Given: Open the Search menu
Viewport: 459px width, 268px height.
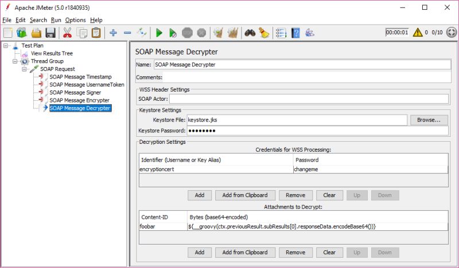Looking at the screenshot, I should (x=38, y=20).
